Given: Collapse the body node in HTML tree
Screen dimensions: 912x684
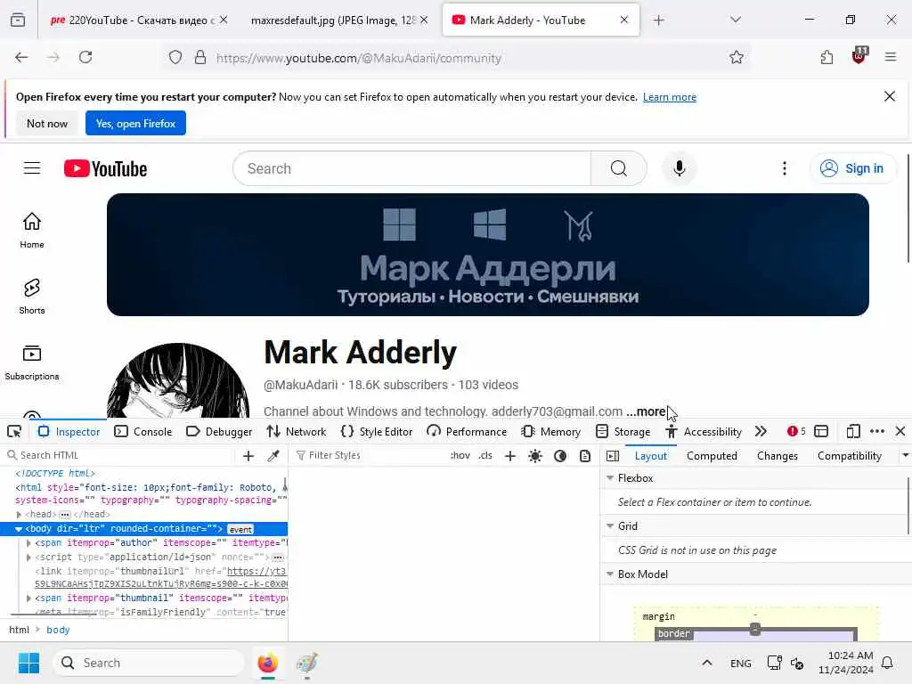Looking at the screenshot, I should coord(19,529).
